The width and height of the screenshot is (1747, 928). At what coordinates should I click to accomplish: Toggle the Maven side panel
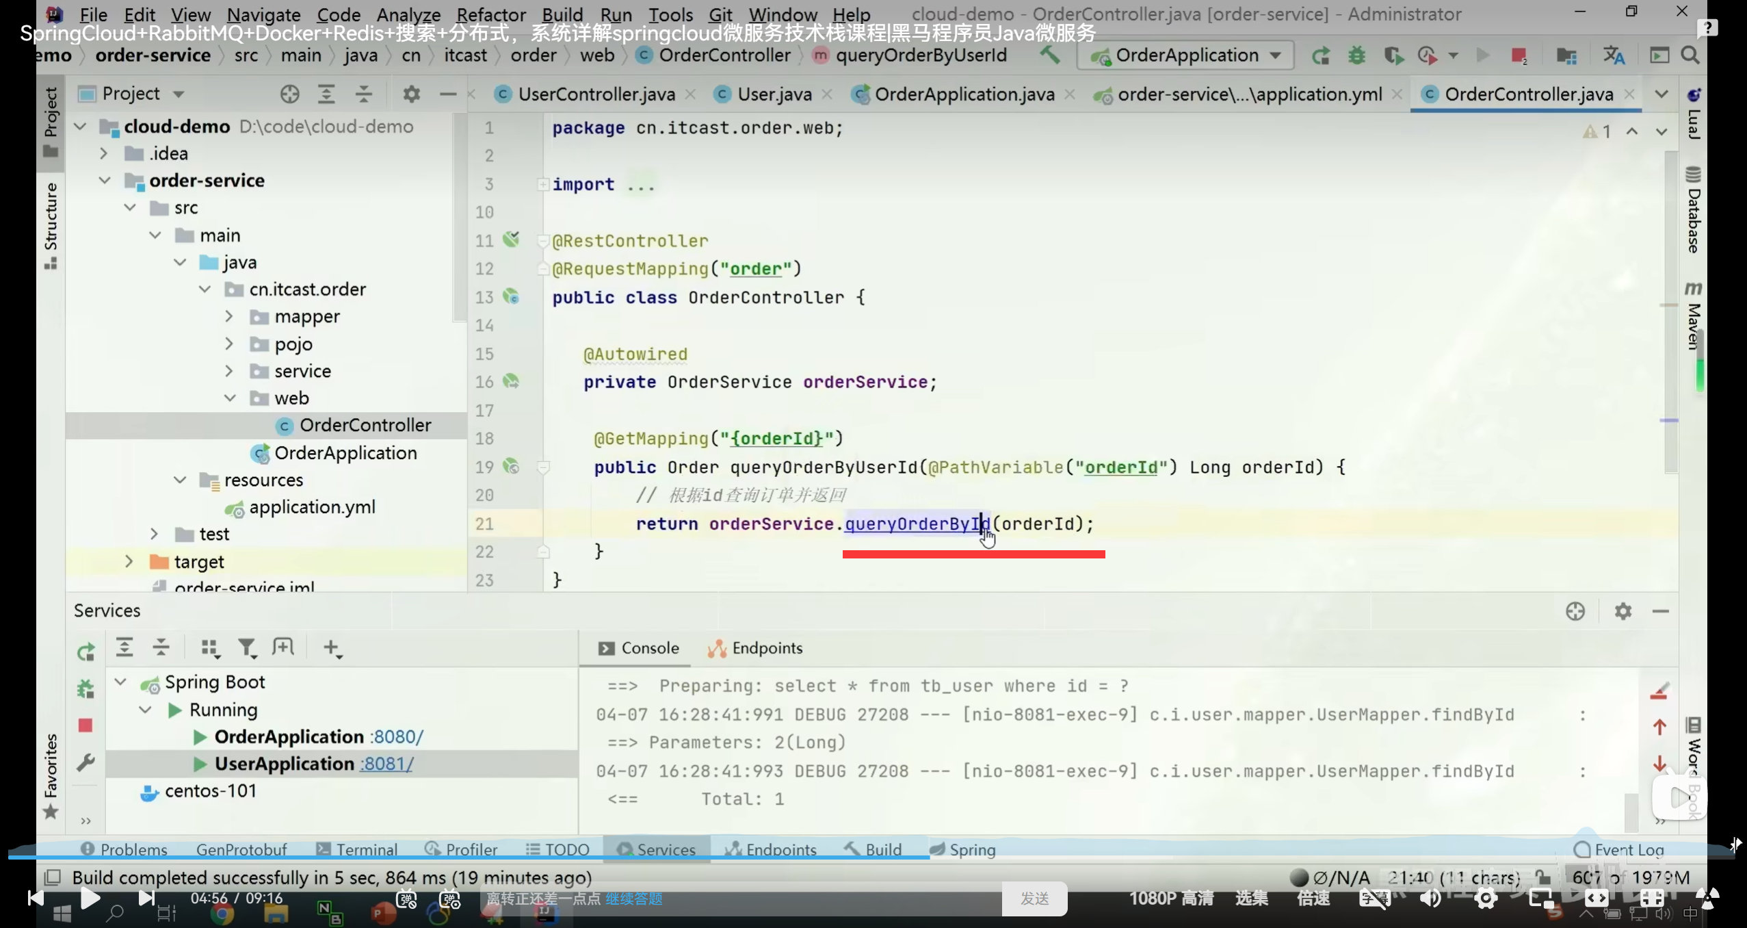click(x=1693, y=318)
